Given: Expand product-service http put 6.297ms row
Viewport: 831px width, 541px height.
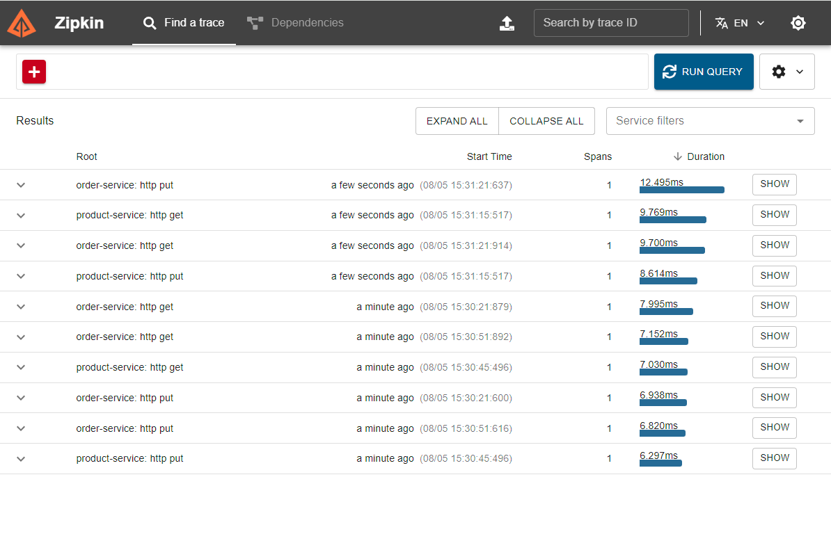Looking at the screenshot, I should (21, 459).
